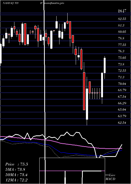Select the 78.8 price axis label
Image resolution: width=131 pixels, height=184 pixels.
pos(121,38)
